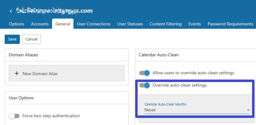256x125 pixels.
Task: Click the blurred domain name title
Action: (x=54, y=11)
